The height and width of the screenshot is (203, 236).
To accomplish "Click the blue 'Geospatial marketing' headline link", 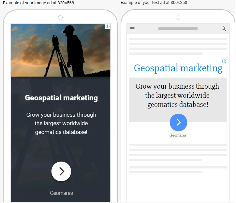I will [178, 68].
